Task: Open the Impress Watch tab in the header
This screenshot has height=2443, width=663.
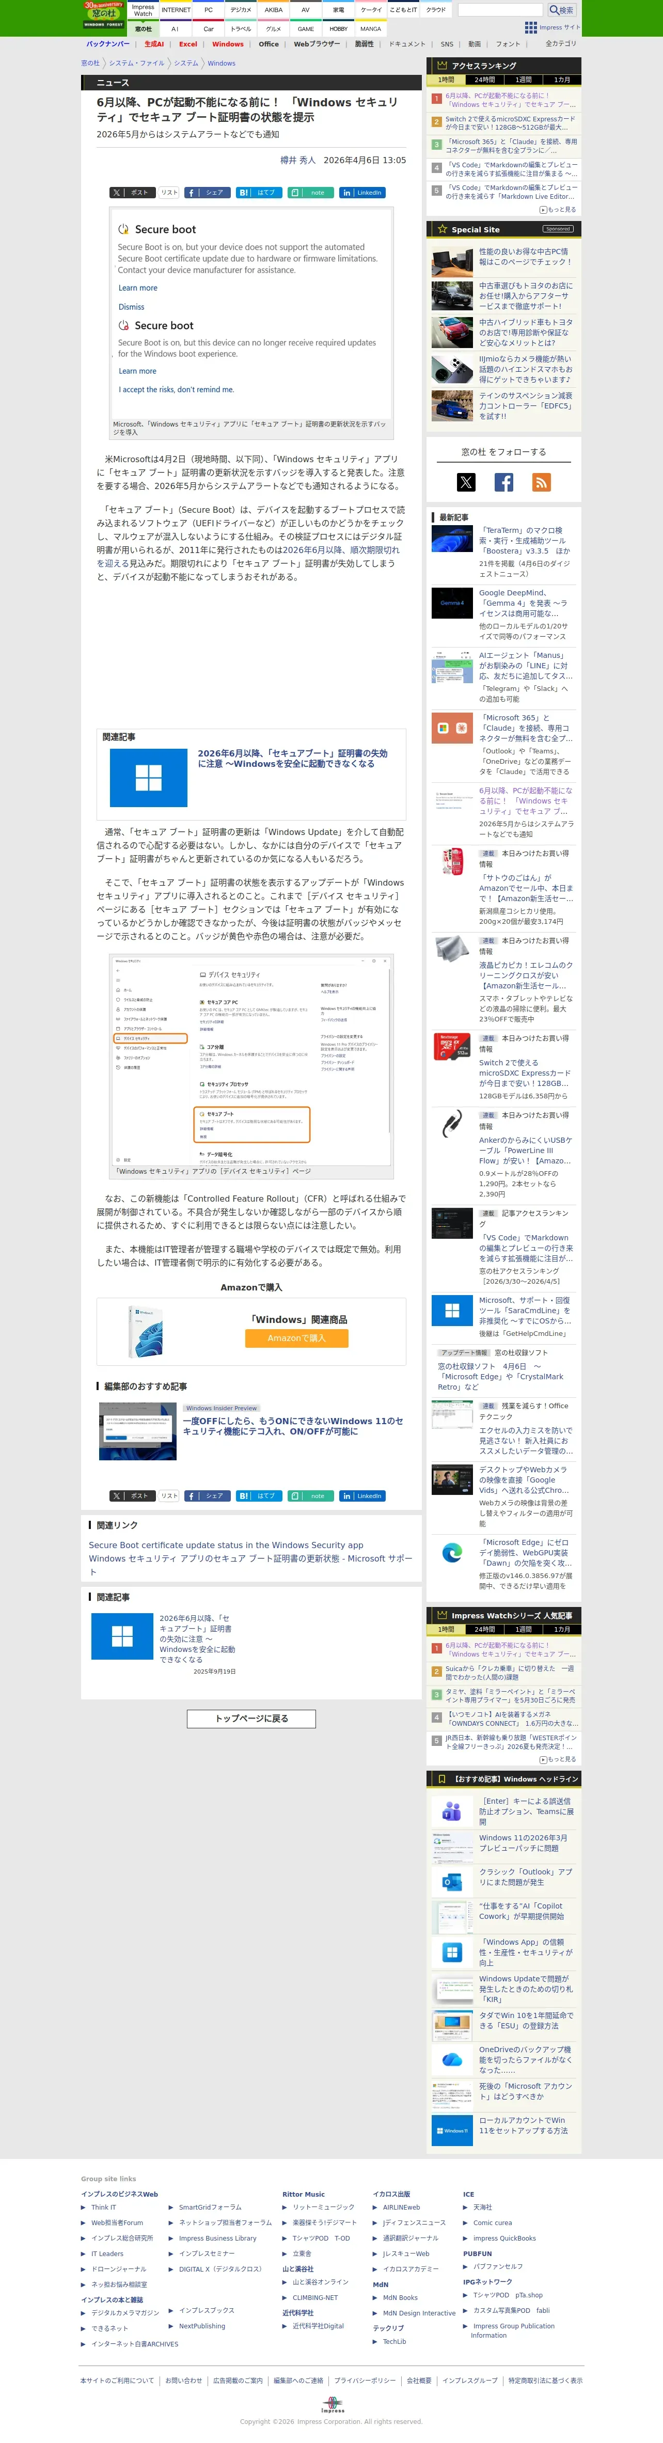Action: pyautogui.click(x=143, y=9)
